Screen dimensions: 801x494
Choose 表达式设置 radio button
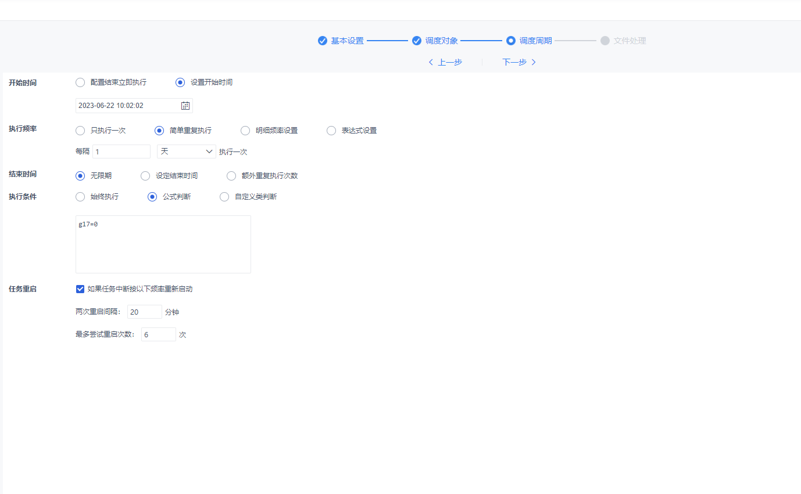(x=331, y=131)
